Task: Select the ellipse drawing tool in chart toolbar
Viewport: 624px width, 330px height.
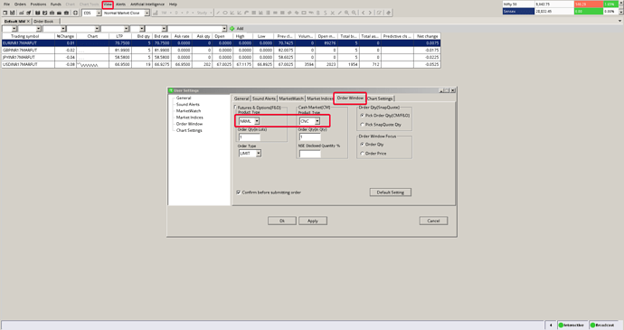Action: (x=225, y=13)
